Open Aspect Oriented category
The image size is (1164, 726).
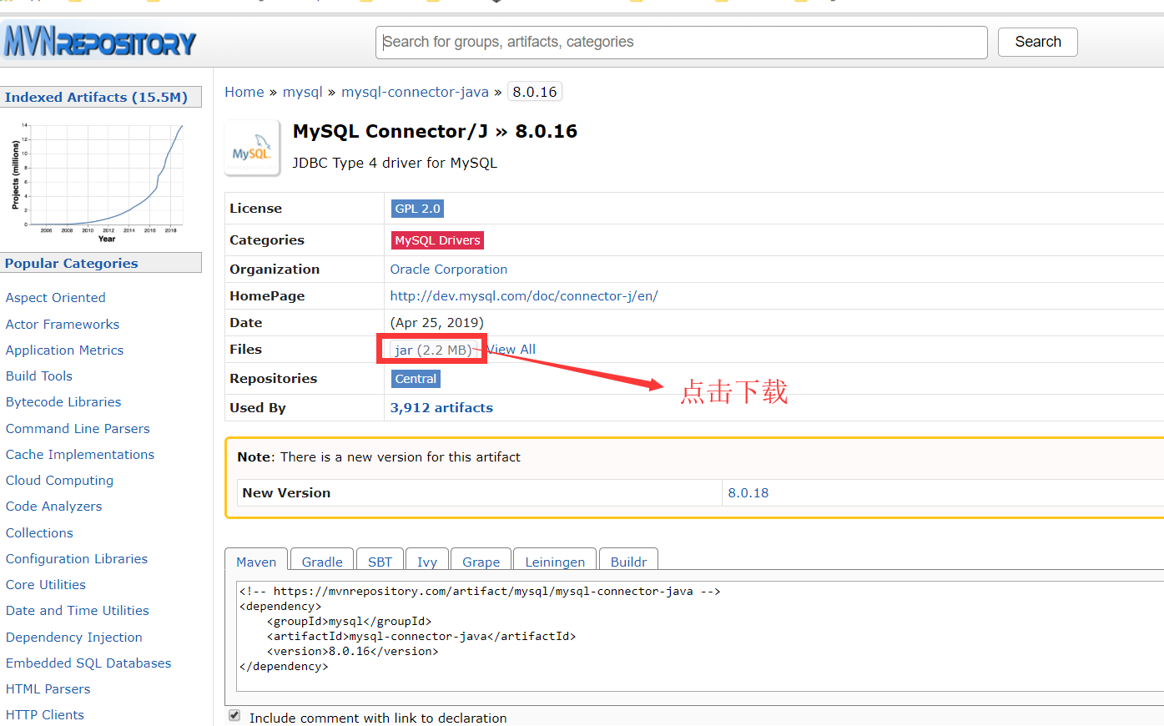coord(56,298)
